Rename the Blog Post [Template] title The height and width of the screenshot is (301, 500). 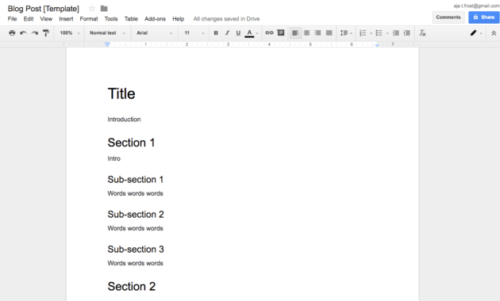click(x=44, y=9)
